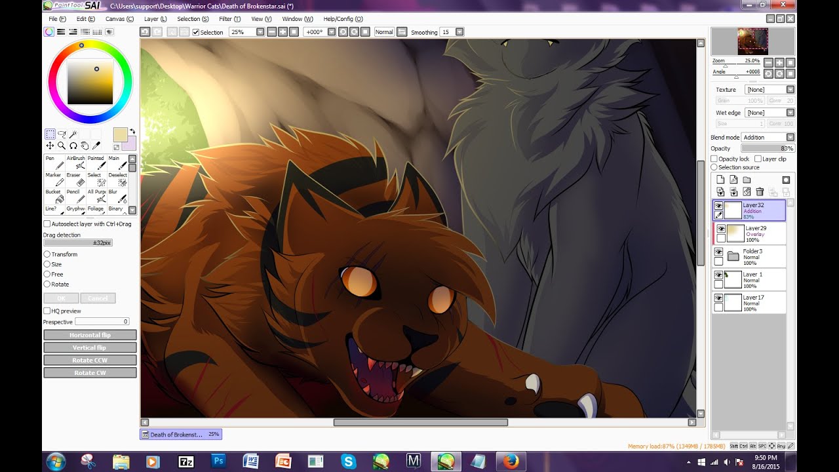Click the foreground color swatch

click(x=120, y=134)
